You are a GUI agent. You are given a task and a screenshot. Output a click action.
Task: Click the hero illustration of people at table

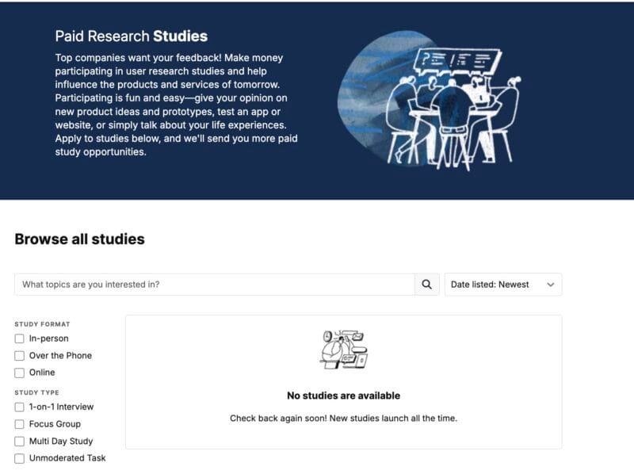[432, 103]
